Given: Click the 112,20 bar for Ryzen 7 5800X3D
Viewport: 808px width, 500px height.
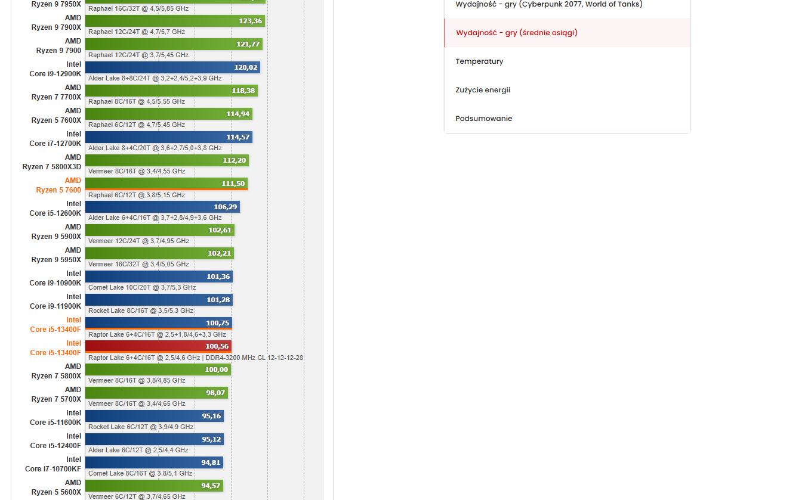Looking at the screenshot, I should (x=167, y=160).
